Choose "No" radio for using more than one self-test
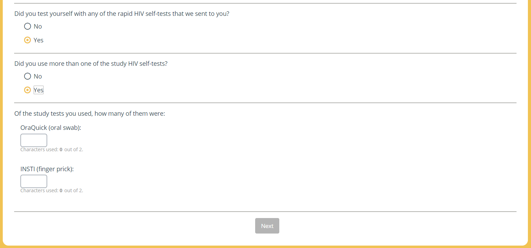 coord(28,76)
